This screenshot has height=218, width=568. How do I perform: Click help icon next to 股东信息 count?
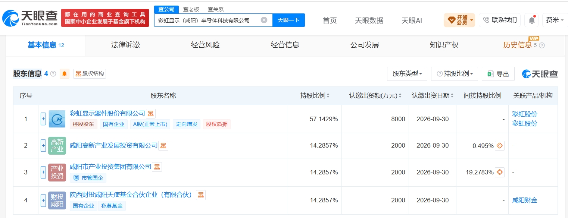point(53,74)
